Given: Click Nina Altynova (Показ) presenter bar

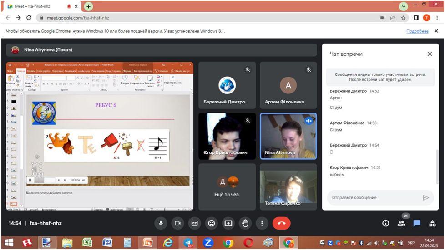Looking at the screenshot, I should click(x=161, y=50).
